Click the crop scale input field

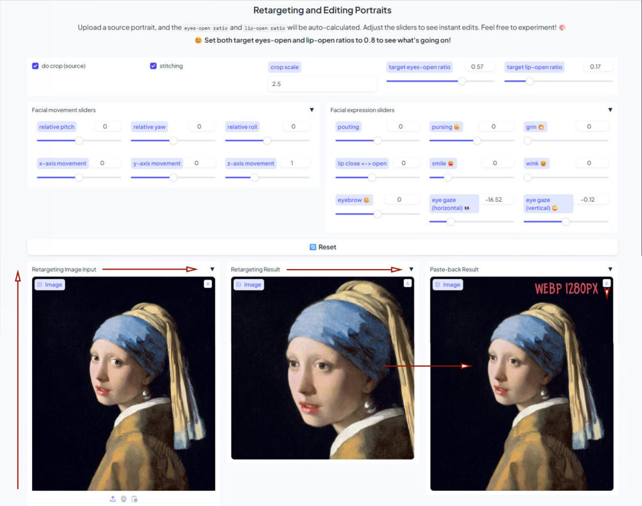(x=322, y=83)
